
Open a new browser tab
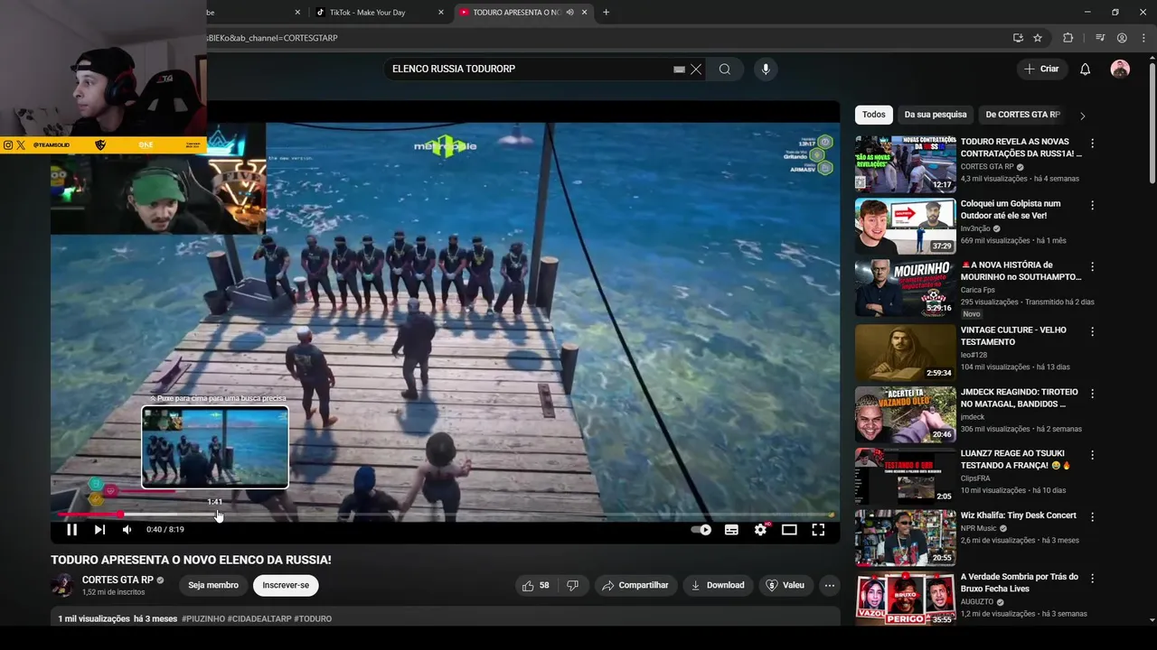[x=606, y=13]
